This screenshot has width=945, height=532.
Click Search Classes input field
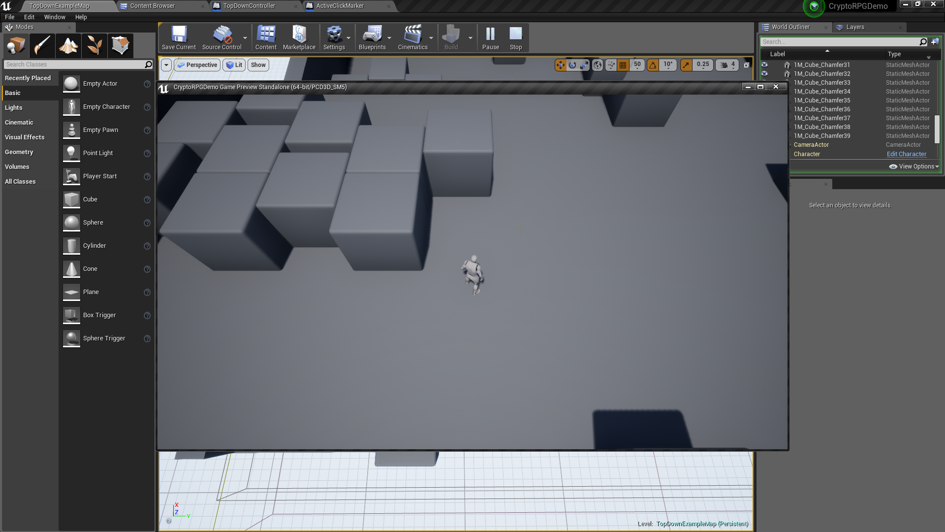[x=79, y=65]
